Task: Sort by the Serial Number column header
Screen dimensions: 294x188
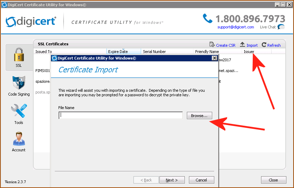Action: [x=167, y=52]
